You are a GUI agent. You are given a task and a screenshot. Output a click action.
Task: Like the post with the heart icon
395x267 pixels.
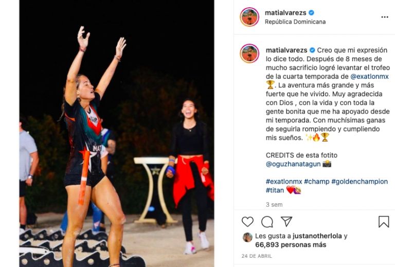pos(247,222)
